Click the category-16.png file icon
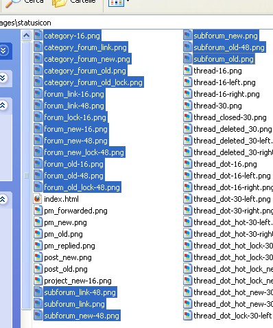 tap(38, 36)
